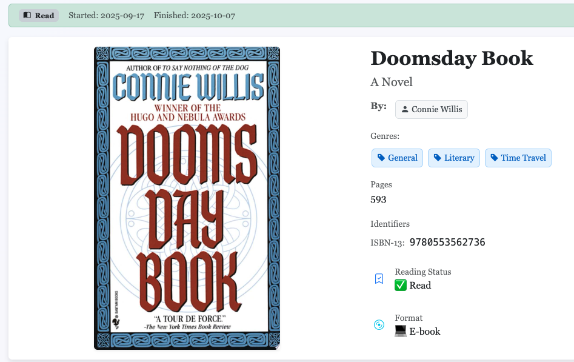This screenshot has width=574, height=362.
Task: Open the Connie Willis author page
Action: pyautogui.click(x=431, y=109)
